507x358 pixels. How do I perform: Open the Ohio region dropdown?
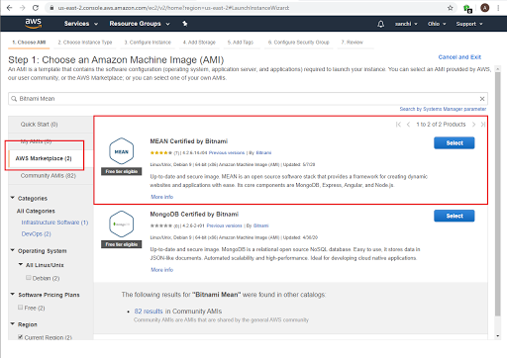(x=437, y=24)
